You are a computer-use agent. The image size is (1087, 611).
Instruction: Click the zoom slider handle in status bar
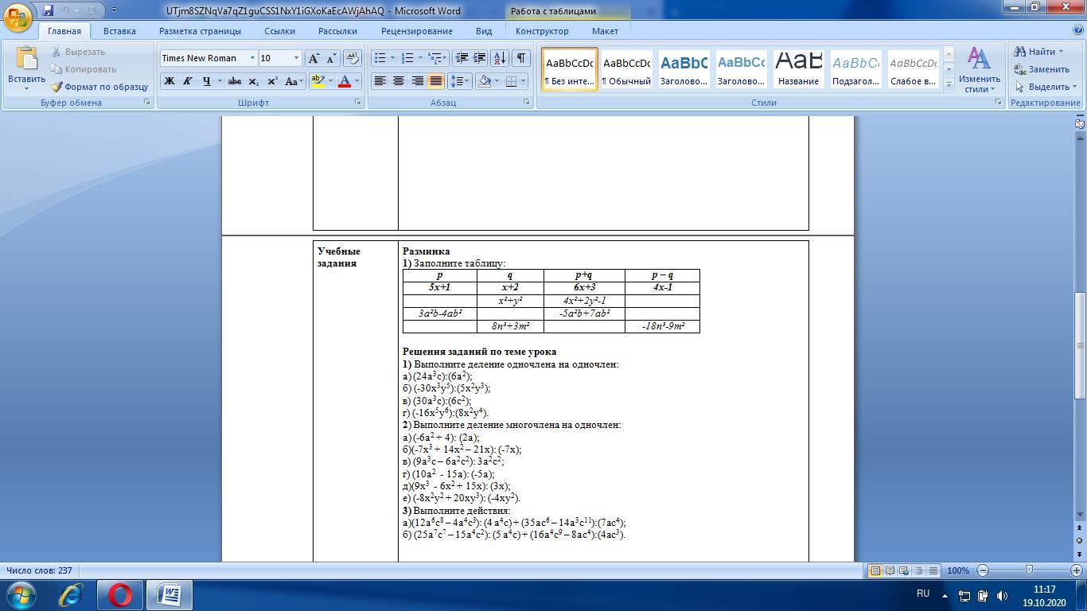(x=1029, y=570)
